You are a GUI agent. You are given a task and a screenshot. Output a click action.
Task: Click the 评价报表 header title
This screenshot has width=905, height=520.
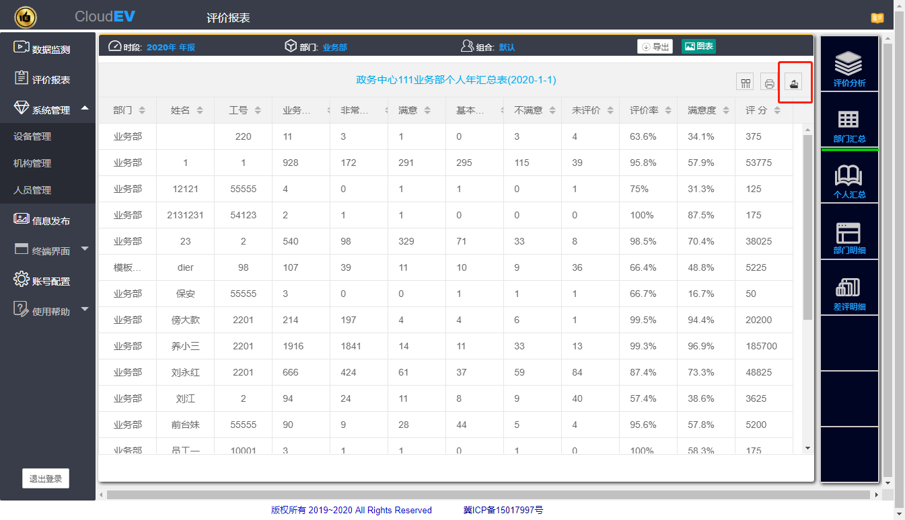click(229, 18)
